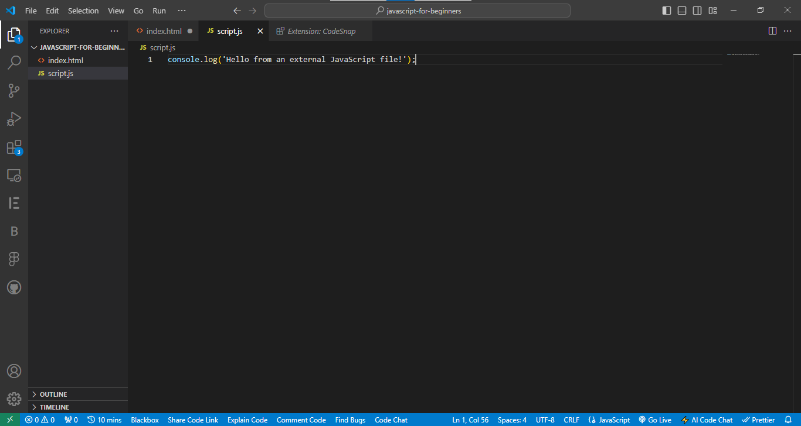Change end of line CRLF
This screenshot has height=426, width=801.
click(572, 420)
